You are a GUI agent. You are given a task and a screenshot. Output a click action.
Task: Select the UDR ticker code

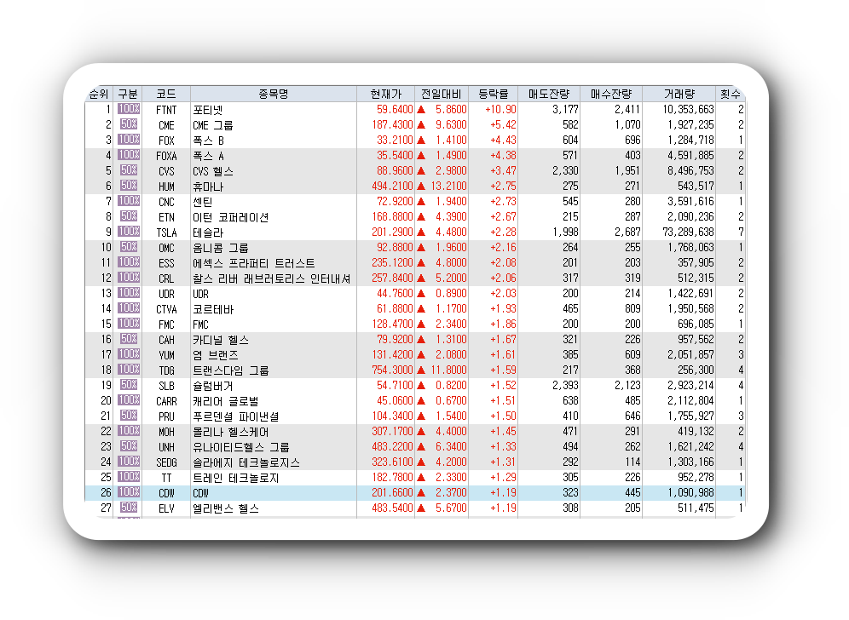(x=166, y=294)
